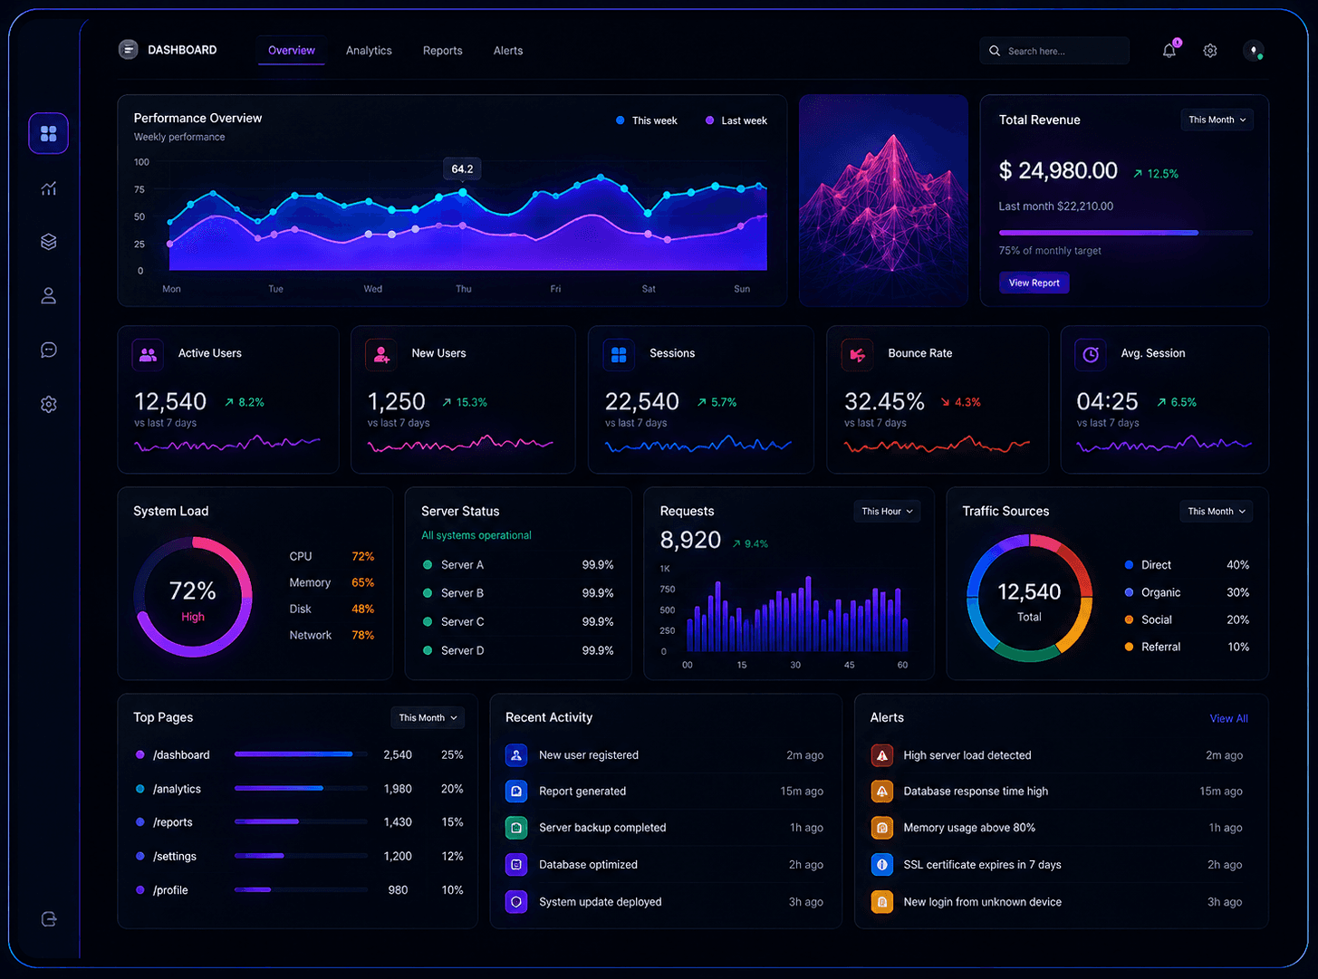Click the Avg. Session clock icon
The width and height of the screenshot is (1318, 979).
click(x=1091, y=355)
